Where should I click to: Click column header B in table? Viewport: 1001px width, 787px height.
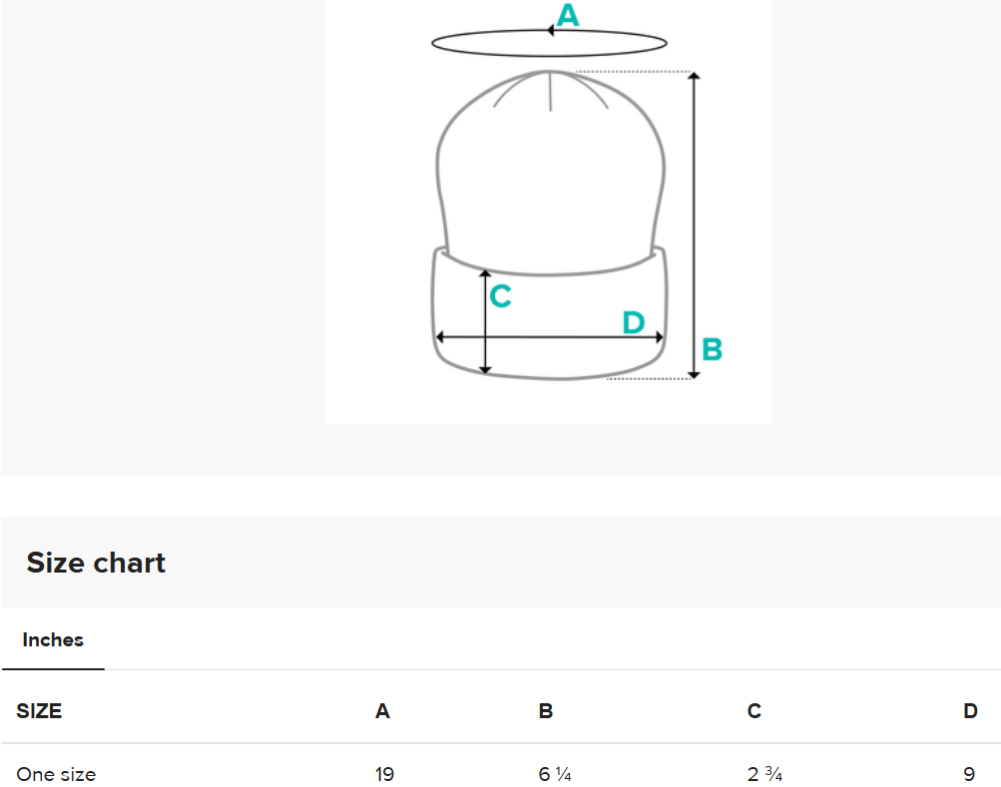click(x=546, y=711)
